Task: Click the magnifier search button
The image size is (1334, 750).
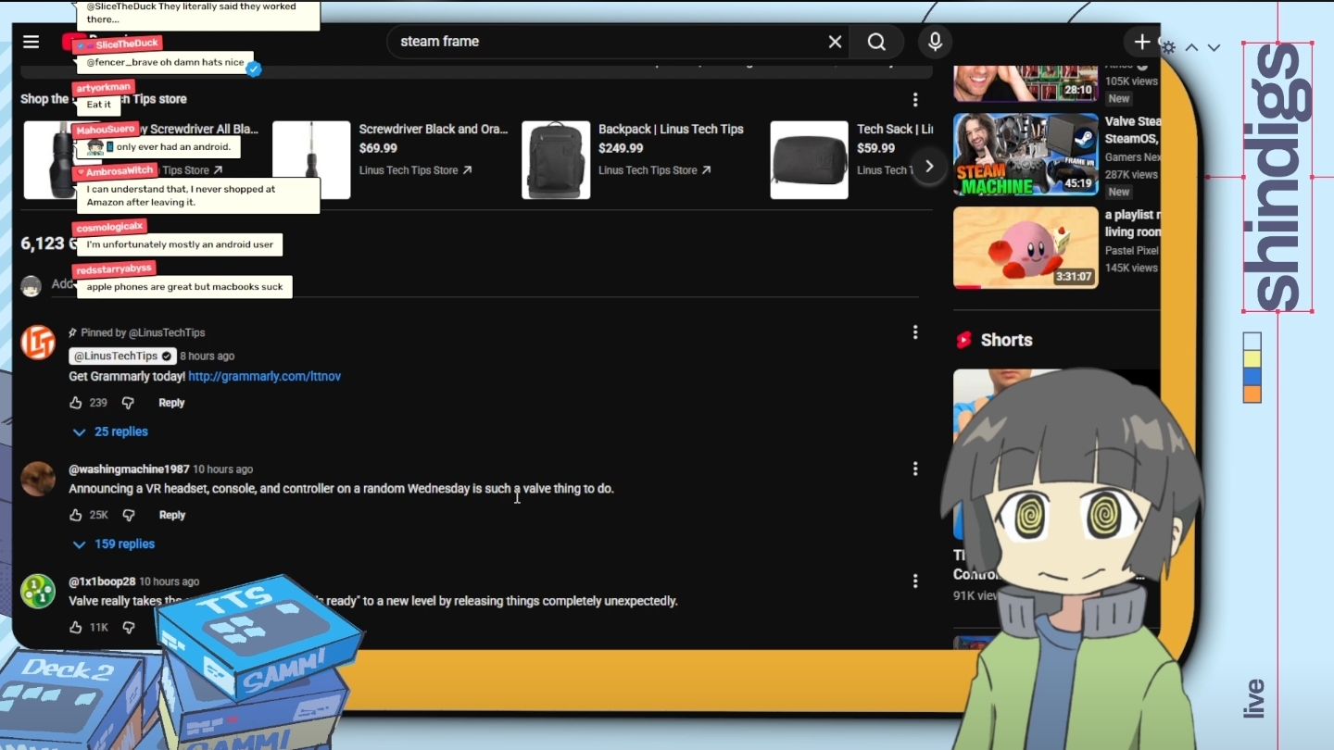Action: [876, 42]
